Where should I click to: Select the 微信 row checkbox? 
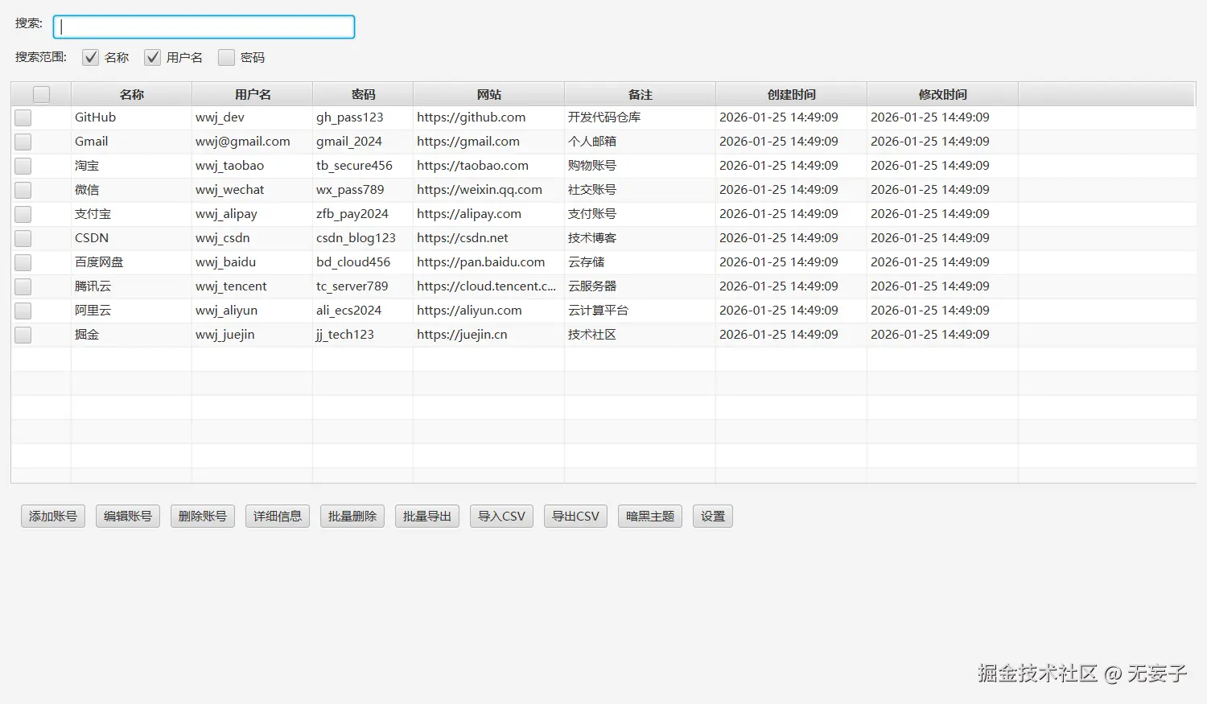23,190
